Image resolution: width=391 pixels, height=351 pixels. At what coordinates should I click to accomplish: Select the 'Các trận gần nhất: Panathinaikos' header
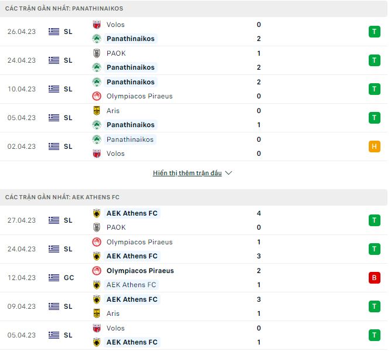[64, 9]
